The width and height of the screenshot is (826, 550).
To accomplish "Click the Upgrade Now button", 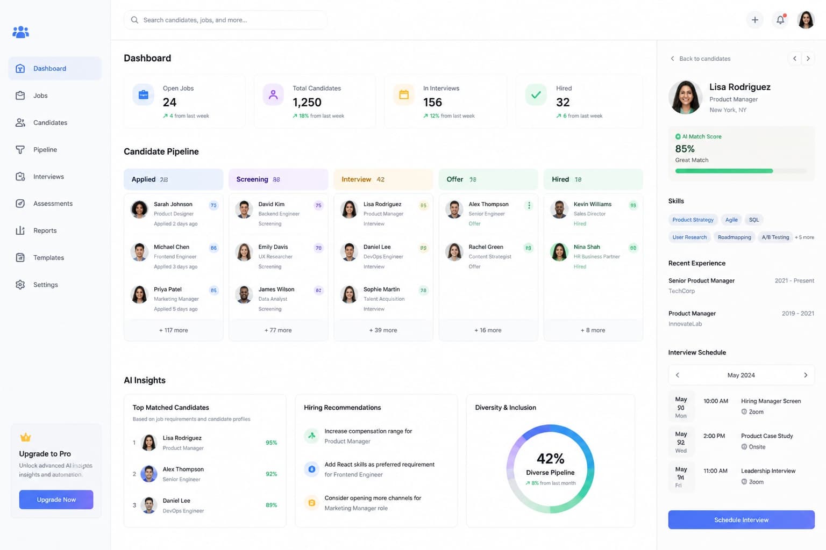I will coord(56,500).
